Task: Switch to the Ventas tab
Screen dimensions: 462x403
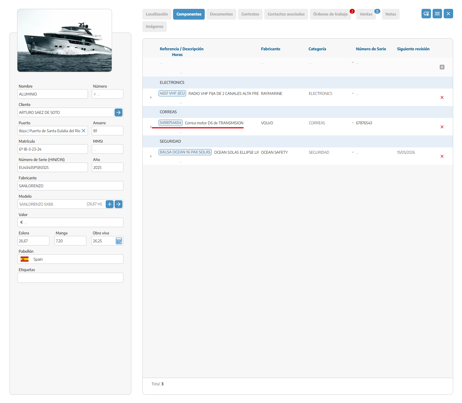Action: click(366, 14)
